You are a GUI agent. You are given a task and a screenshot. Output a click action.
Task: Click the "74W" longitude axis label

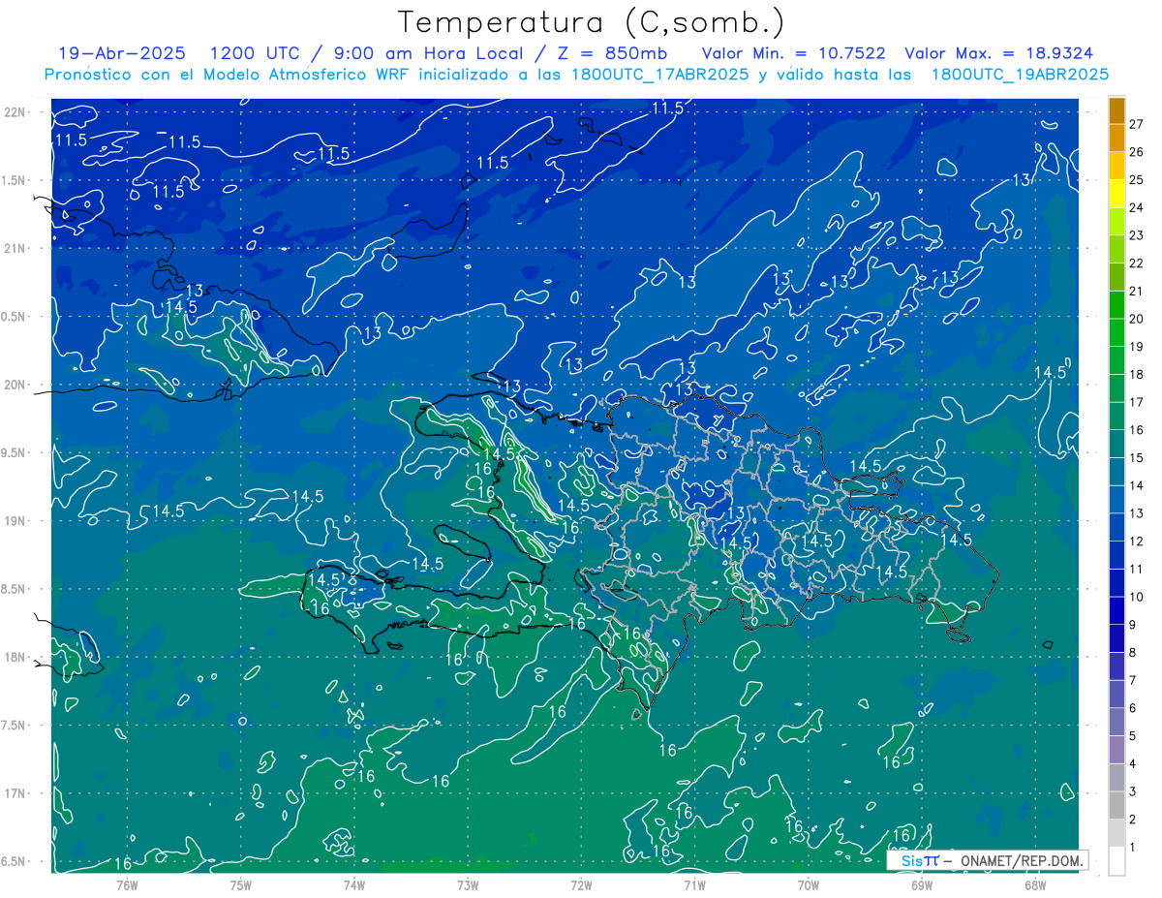(354, 884)
